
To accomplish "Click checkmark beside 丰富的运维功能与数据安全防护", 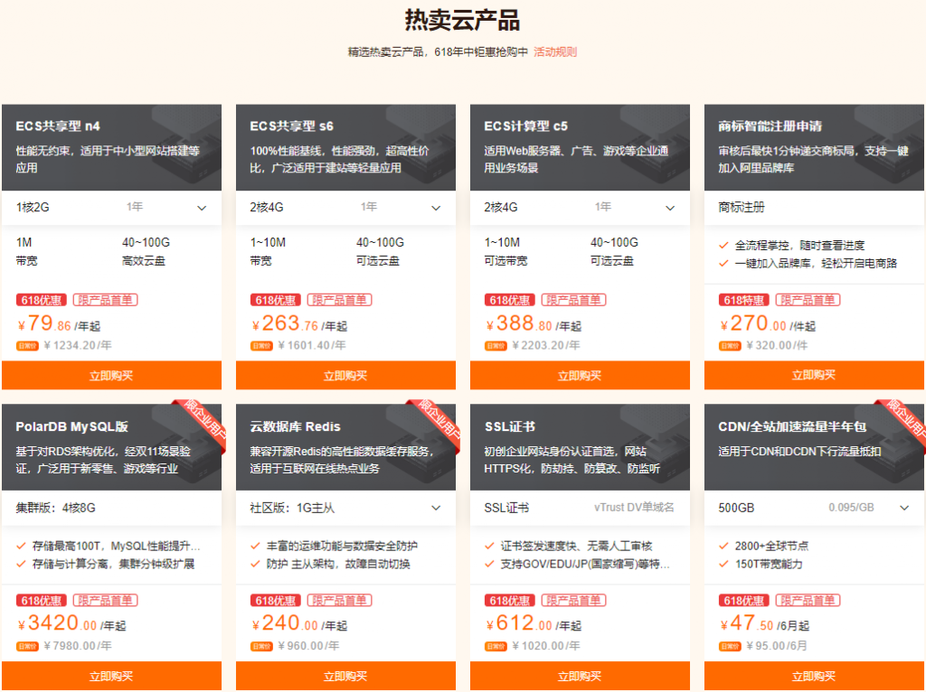I will click(x=255, y=546).
